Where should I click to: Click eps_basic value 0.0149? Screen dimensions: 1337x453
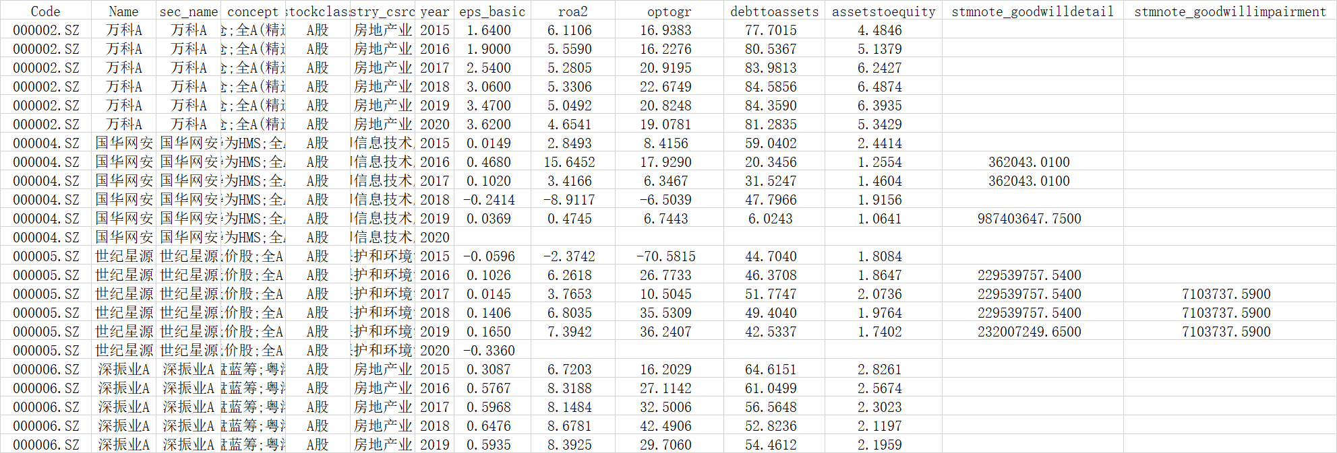coord(489,143)
